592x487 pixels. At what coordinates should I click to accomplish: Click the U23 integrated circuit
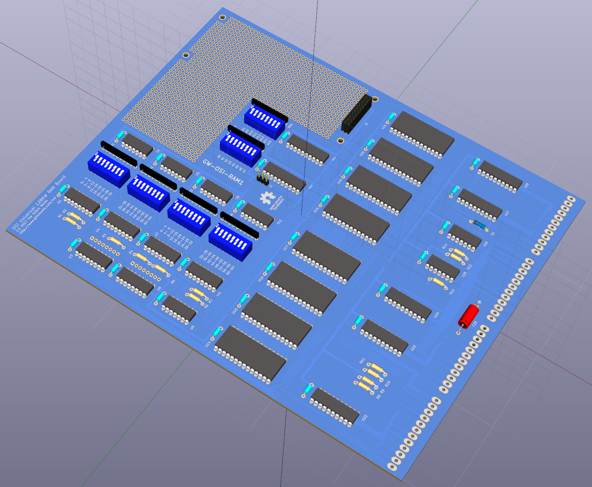(x=384, y=336)
